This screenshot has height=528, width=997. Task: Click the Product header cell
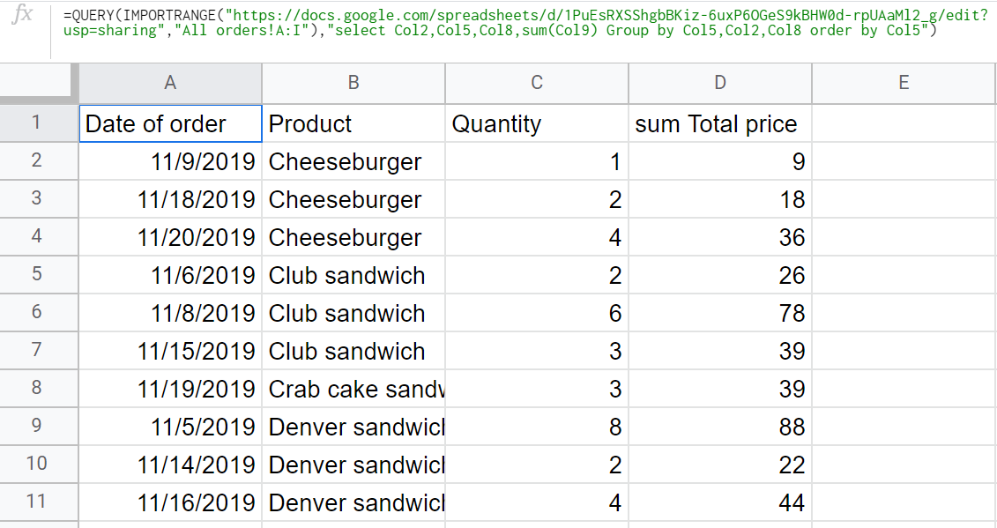point(353,123)
